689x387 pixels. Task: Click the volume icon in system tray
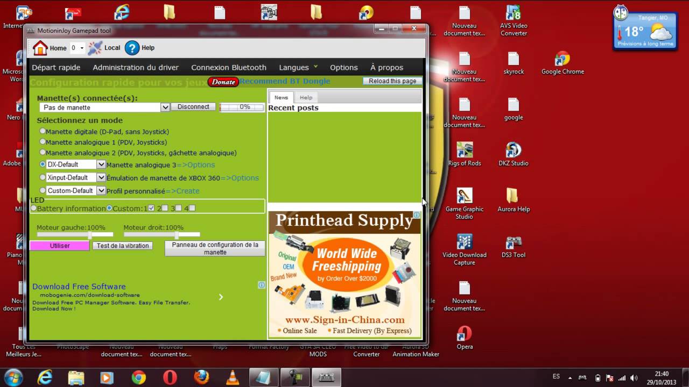(x=634, y=377)
